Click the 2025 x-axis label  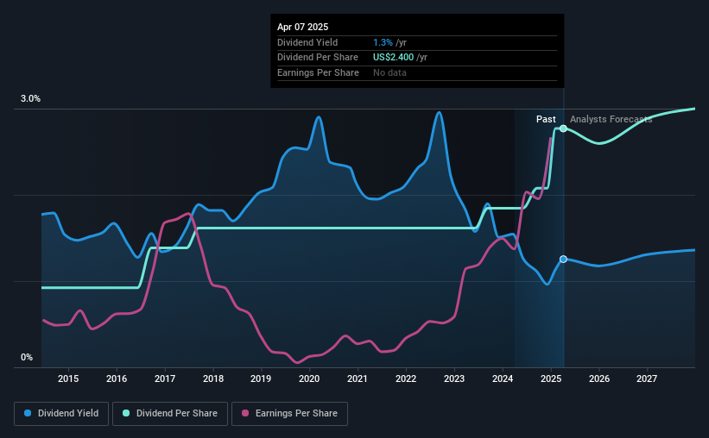(x=551, y=379)
